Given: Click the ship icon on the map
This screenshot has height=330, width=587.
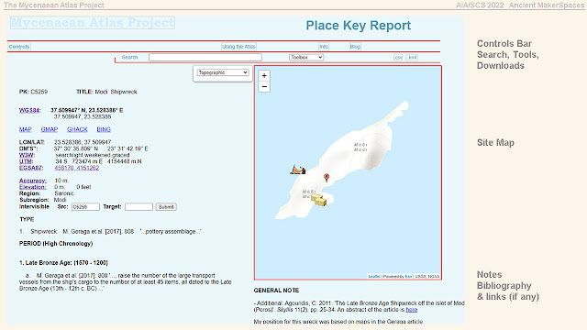Looking at the screenshot, I should pyautogui.click(x=298, y=170).
